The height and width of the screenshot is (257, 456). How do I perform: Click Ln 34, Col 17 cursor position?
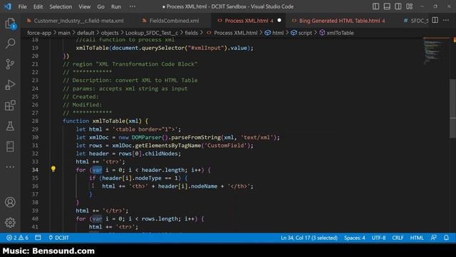pyautogui.click(x=309, y=238)
